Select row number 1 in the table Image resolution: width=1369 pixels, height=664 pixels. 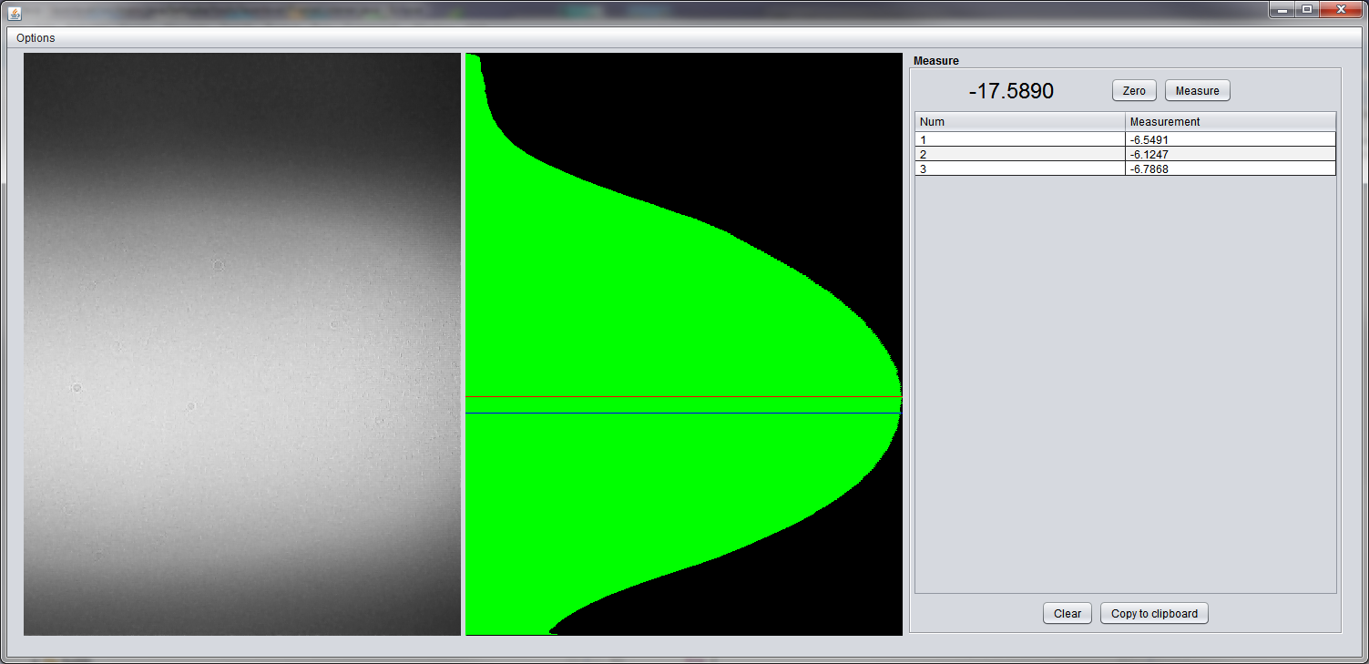1019,140
